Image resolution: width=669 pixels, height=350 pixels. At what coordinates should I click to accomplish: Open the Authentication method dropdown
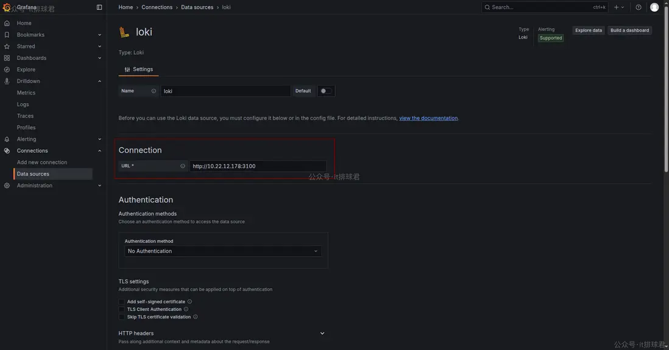click(x=223, y=251)
